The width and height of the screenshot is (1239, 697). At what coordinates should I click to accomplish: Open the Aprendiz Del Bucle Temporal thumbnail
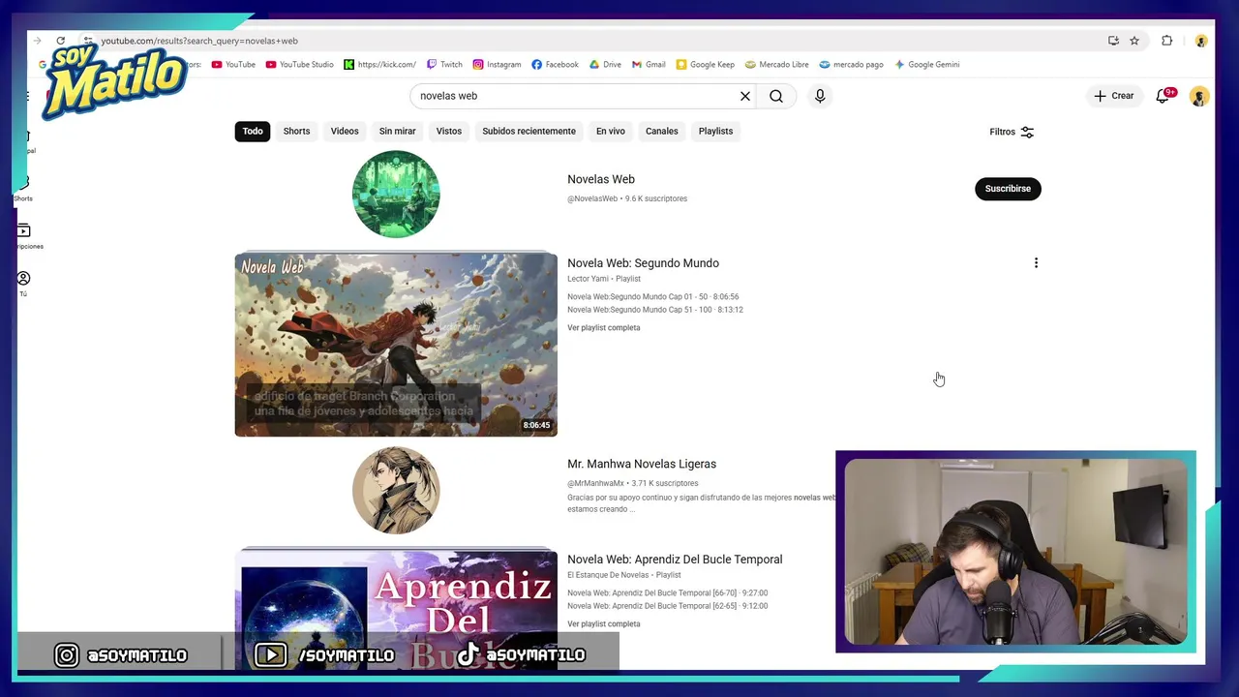point(396,610)
